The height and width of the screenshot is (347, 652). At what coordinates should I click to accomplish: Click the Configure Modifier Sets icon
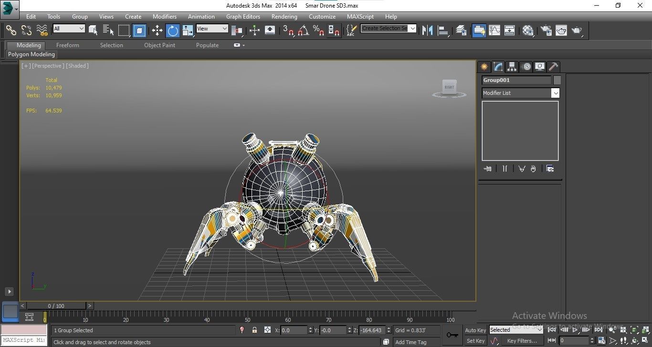550,169
